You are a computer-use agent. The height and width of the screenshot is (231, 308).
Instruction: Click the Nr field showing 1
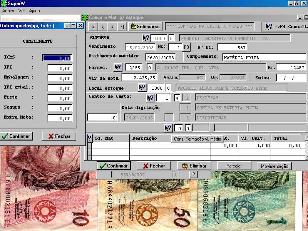tap(176, 47)
